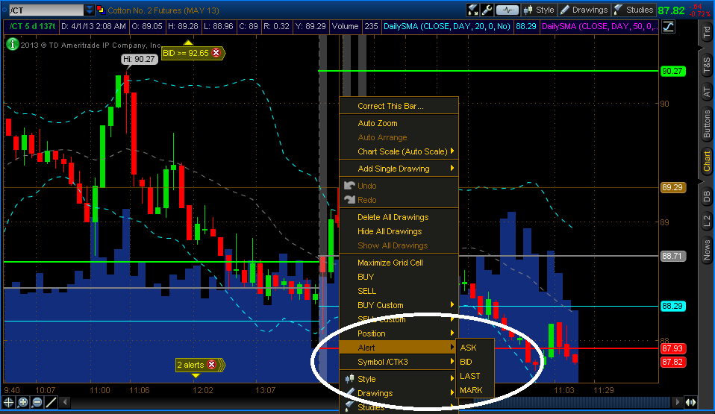Screen dimensions: 715x414
Task: Click SELL in the context menu
Action: [x=399, y=291]
